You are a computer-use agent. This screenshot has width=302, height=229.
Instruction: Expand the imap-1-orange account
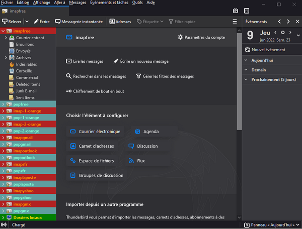pyautogui.click(x=3, y=111)
